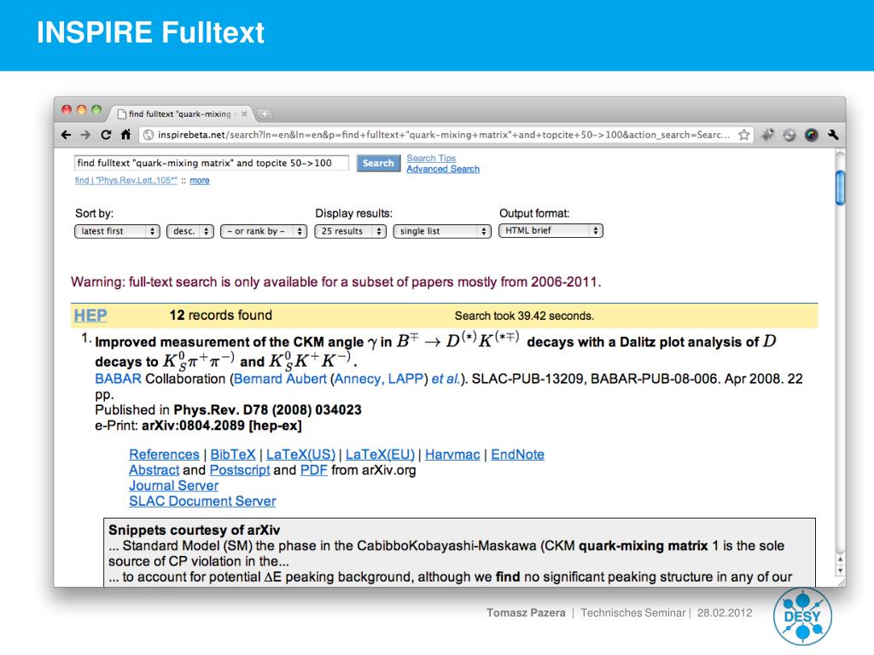Open the Postscript link
The image size is (874, 655).
point(240,470)
